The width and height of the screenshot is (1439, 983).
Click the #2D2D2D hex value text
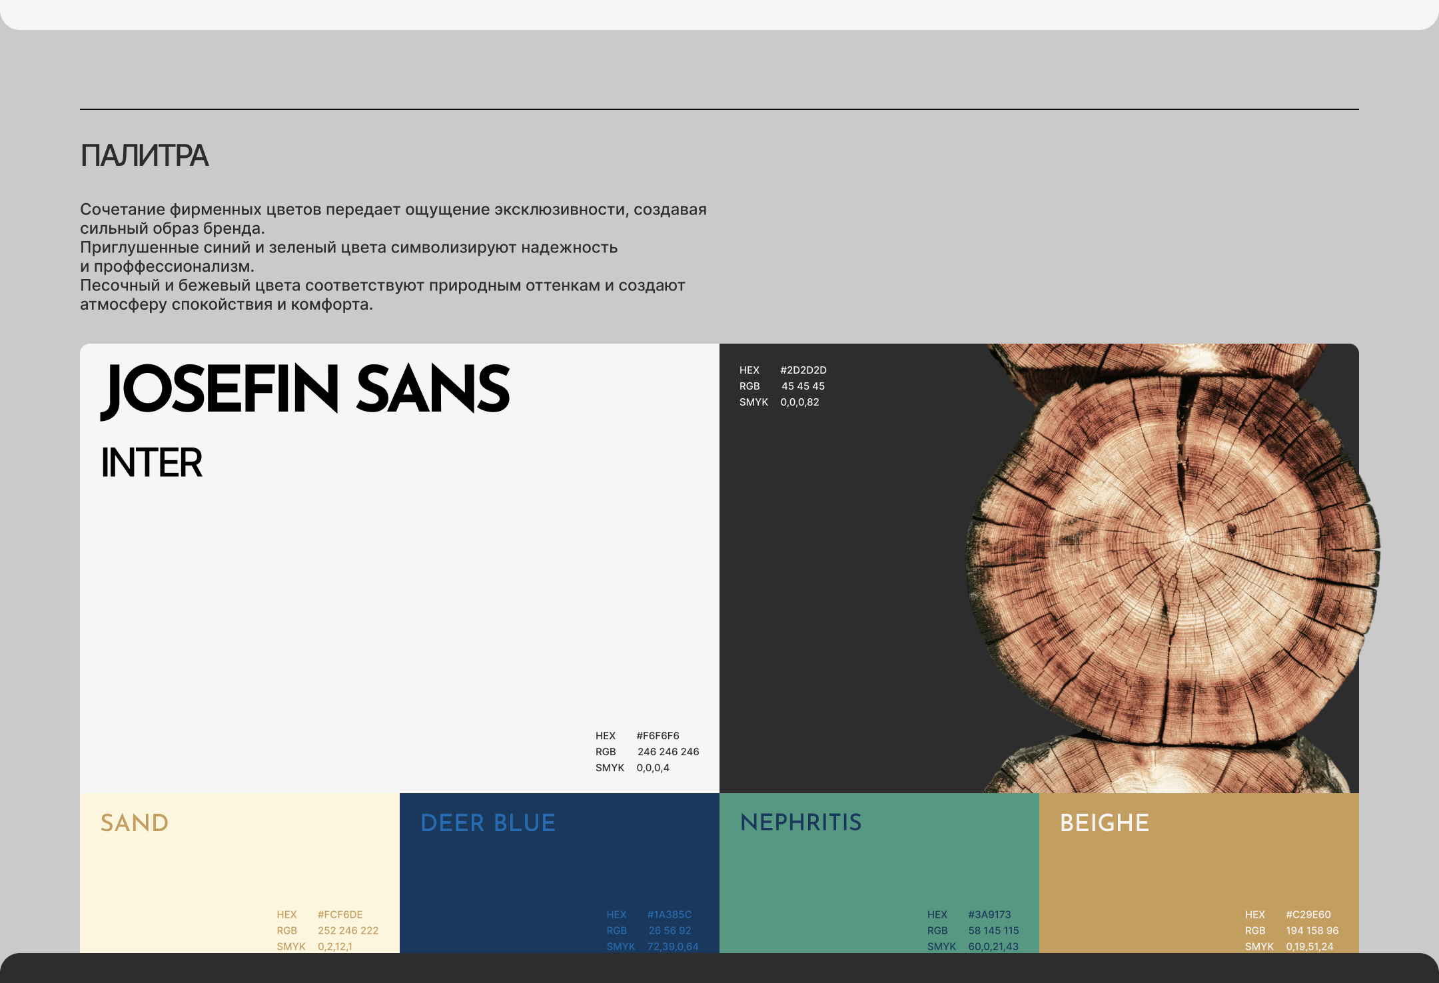[x=803, y=370]
